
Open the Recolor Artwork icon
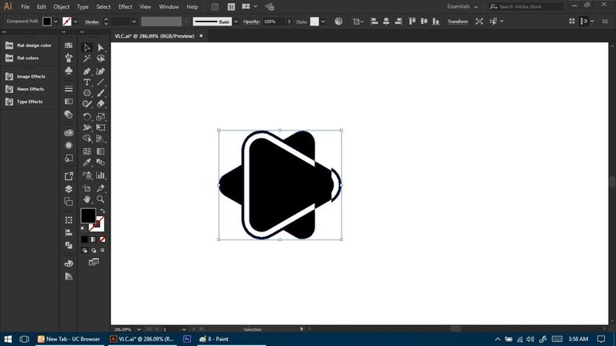338,21
